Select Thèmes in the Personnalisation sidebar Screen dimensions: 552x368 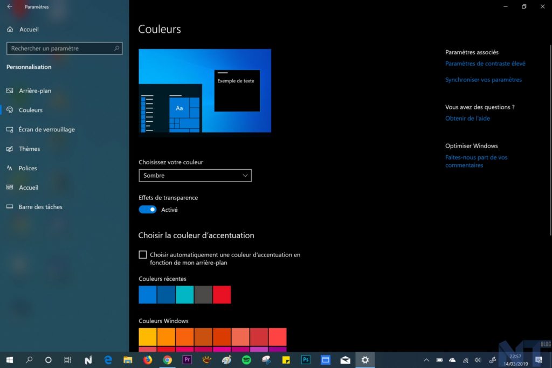click(x=29, y=149)
